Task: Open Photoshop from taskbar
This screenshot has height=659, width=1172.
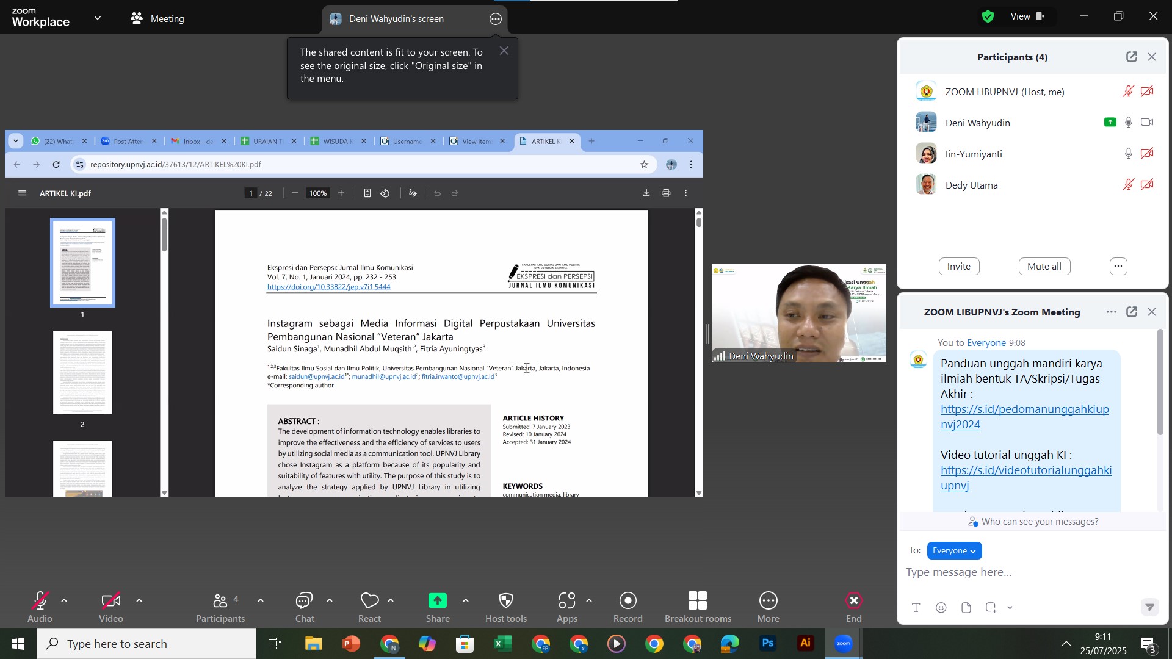Action: click(x=768, y=644)
